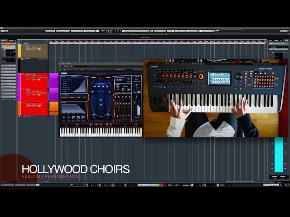
Task: Open the File menu
Action: click(5, 28)
